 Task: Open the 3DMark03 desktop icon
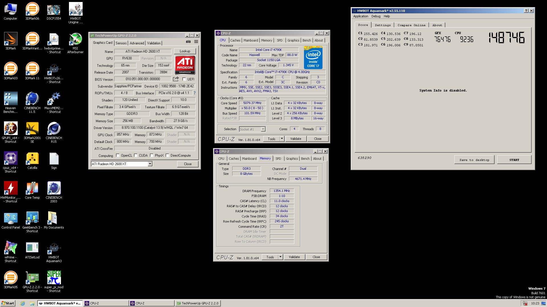click(x=11, y=71)
